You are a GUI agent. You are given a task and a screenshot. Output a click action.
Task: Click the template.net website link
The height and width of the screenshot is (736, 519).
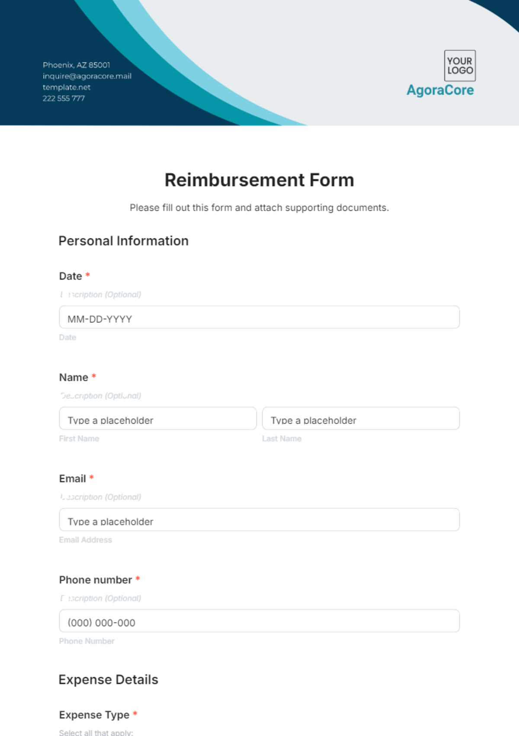pos(67,87)
